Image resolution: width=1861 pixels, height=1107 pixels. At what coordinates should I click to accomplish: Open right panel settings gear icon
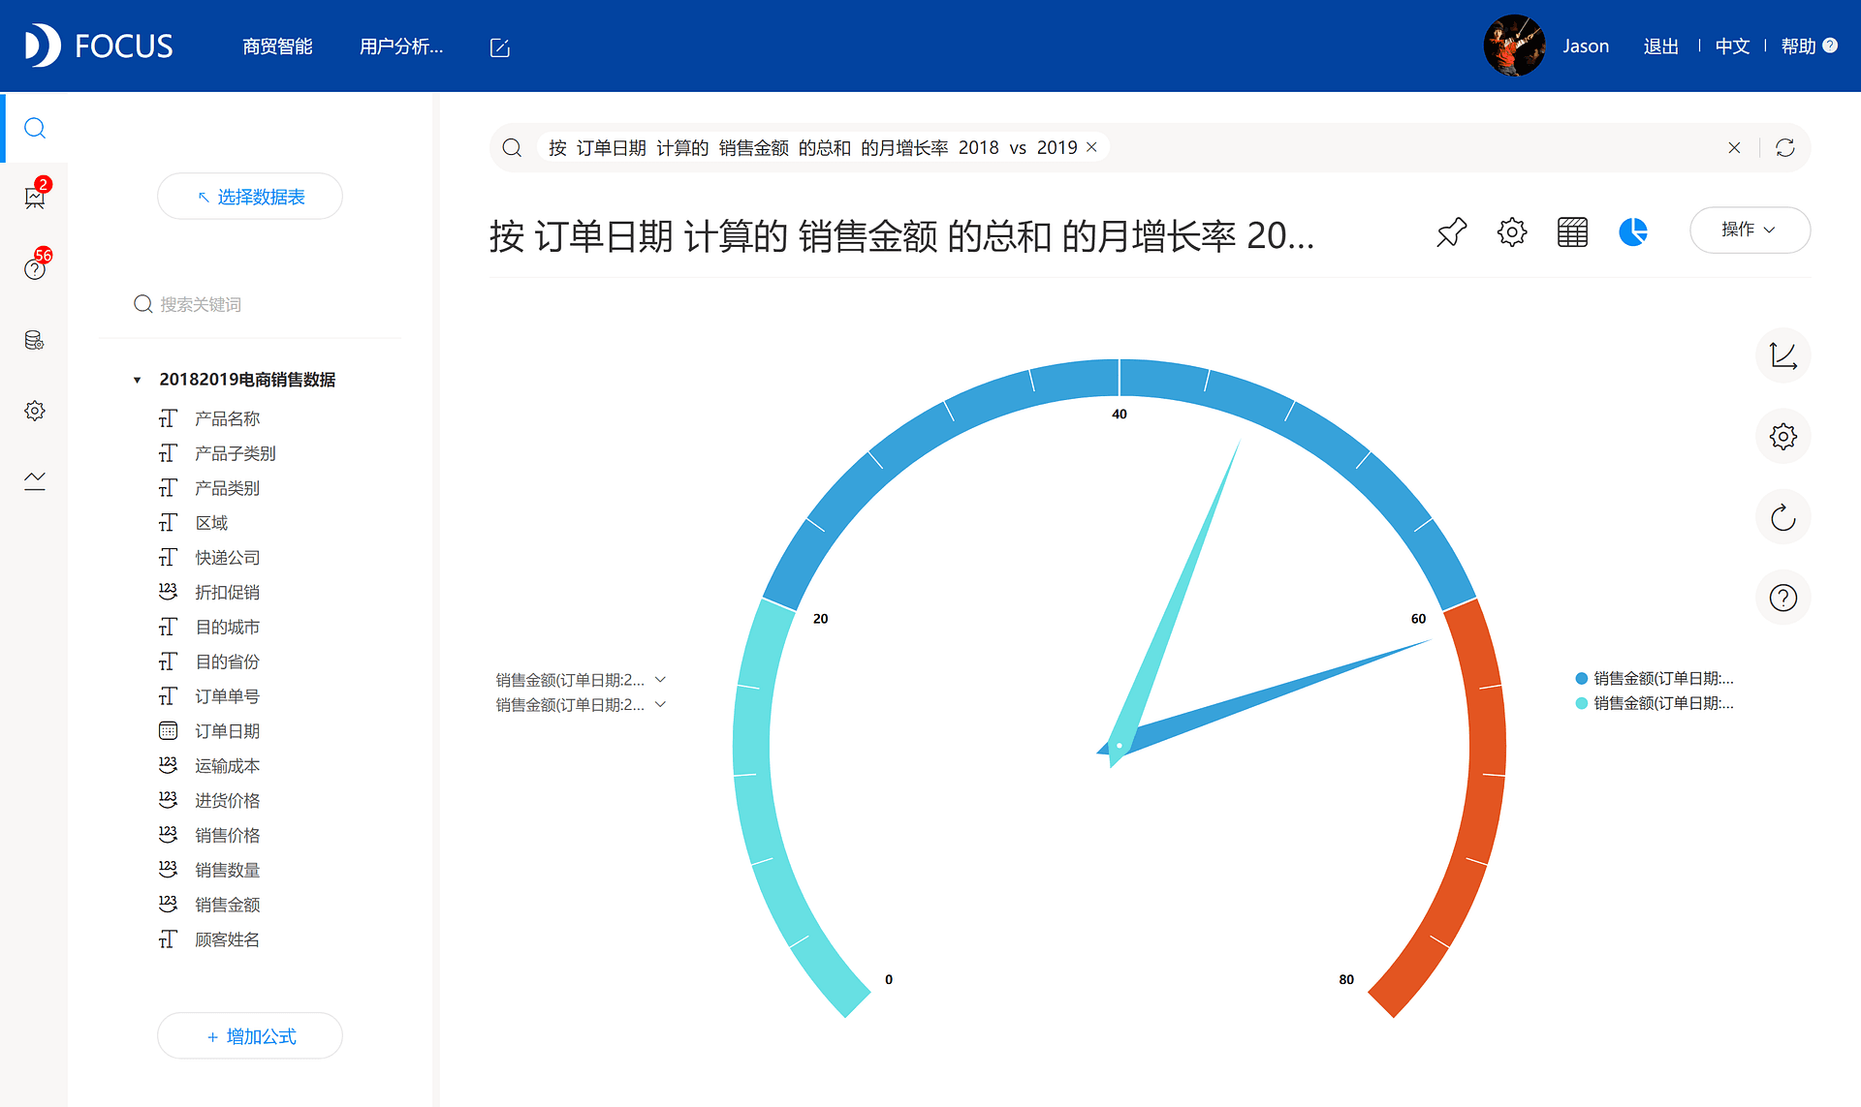point(1782,434)
